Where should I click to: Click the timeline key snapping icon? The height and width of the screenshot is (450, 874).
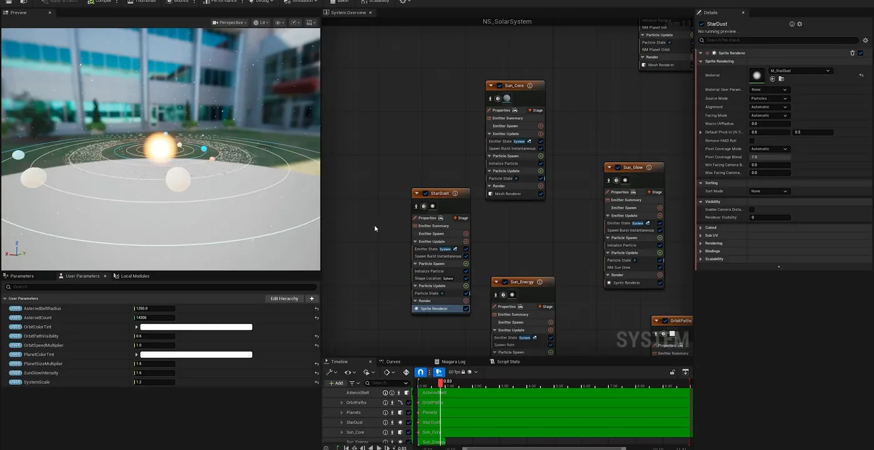[x=439, y=372]
